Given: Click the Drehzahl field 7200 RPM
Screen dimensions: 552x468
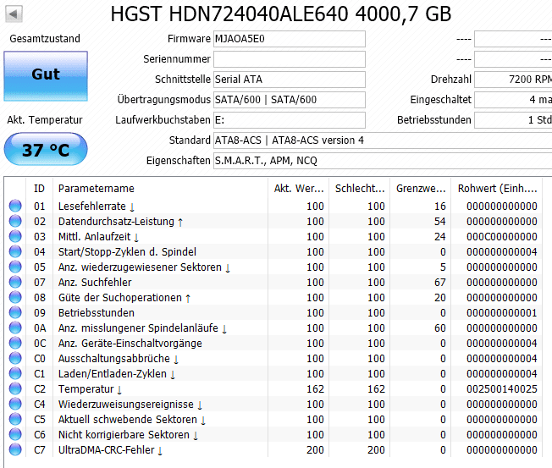Looking at the screenshot, I should 513,80.
